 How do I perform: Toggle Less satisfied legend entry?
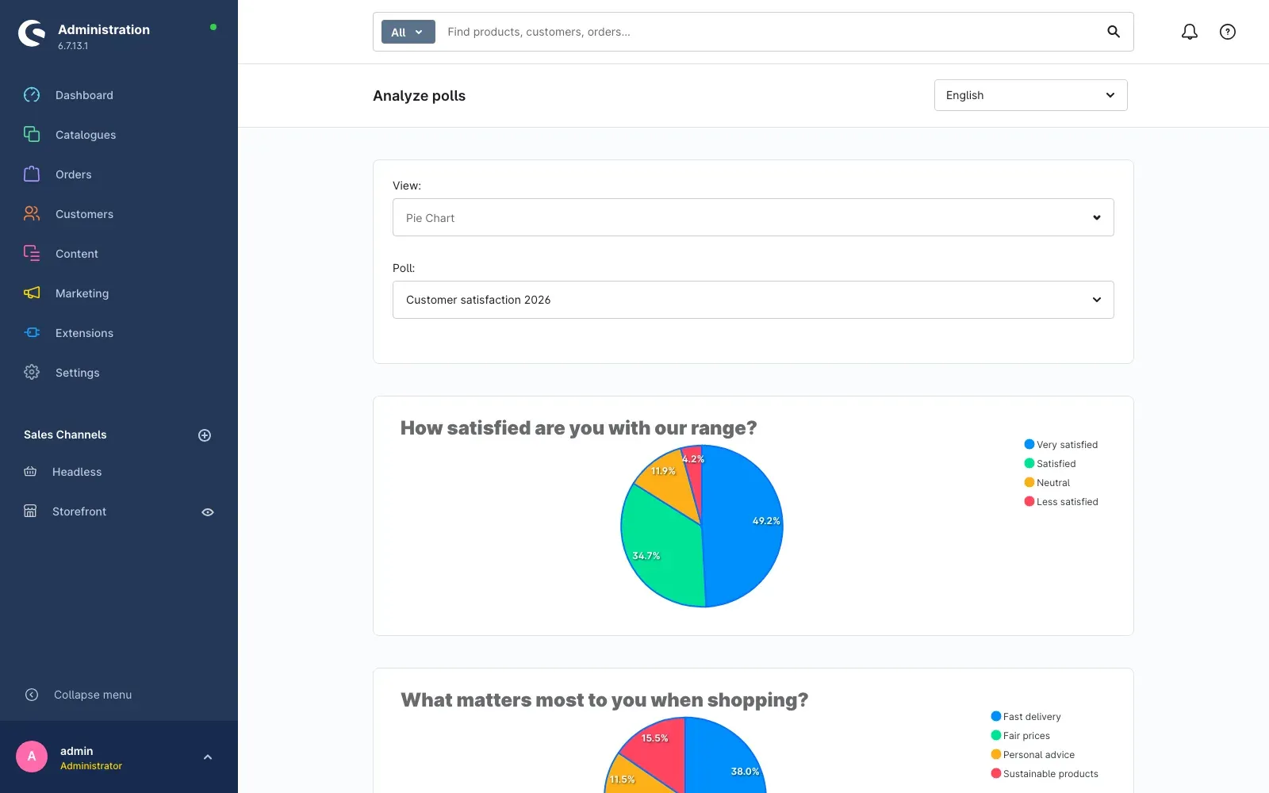(1061, 502)
